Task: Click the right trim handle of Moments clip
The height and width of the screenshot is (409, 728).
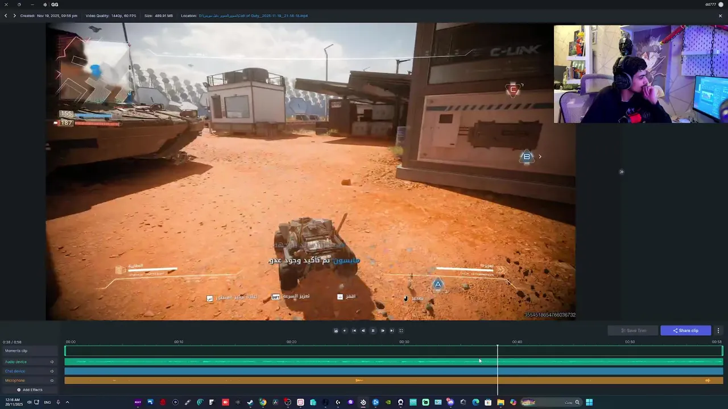Action: pyautogui.click(x=723, y=351)
